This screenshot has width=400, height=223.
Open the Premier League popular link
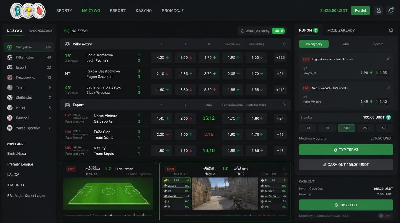click(20, 164)
